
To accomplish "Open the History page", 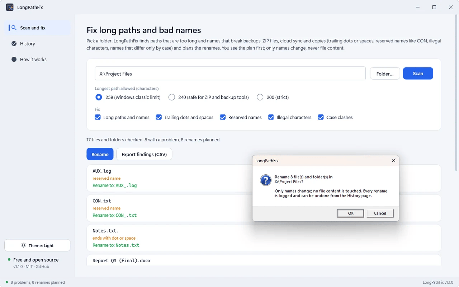I will pos(37,43).
